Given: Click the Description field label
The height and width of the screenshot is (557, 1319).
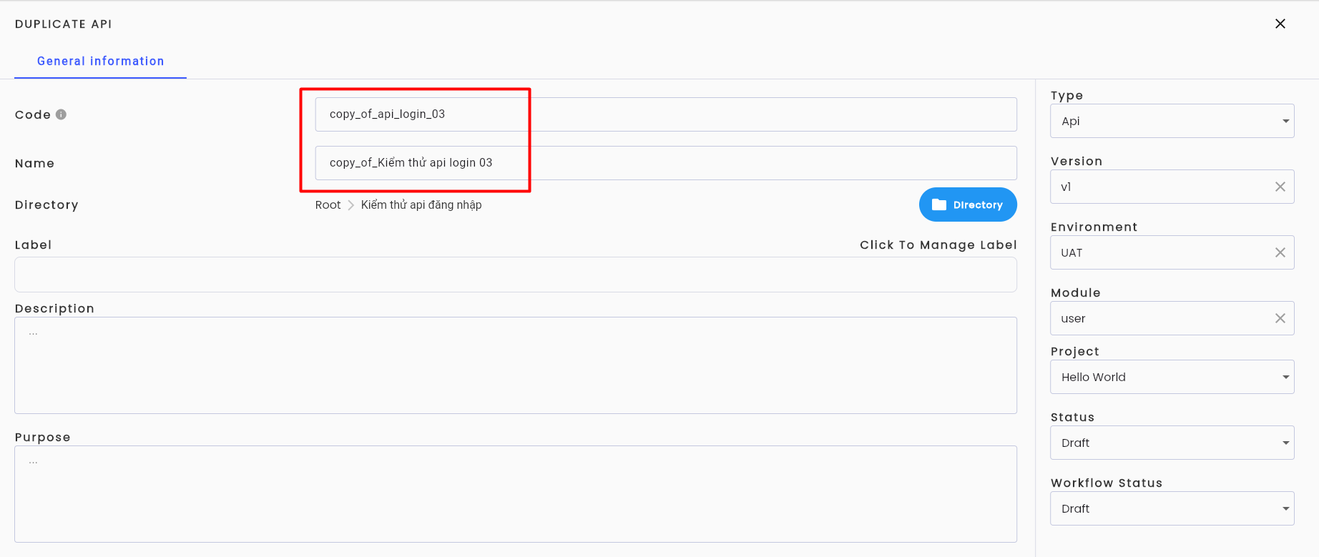Looking at the screenshot, I should (54, 308).
